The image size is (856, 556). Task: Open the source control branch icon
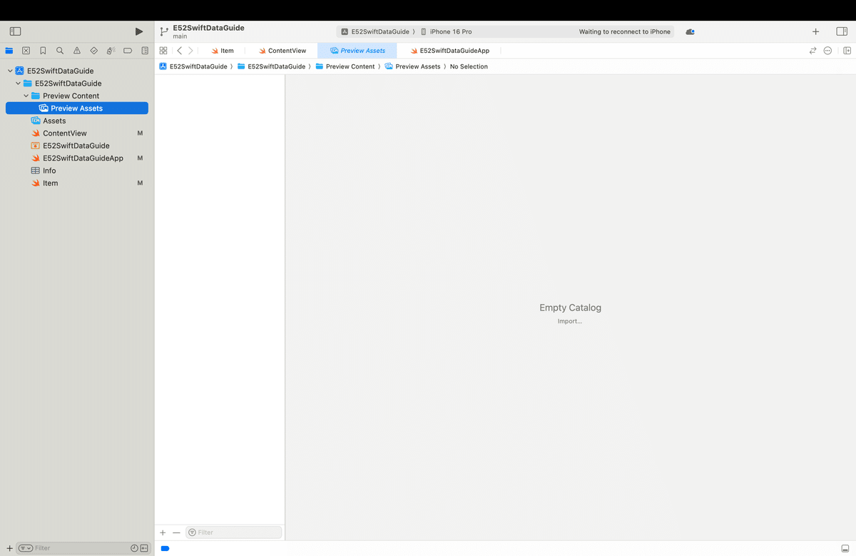[163, 31]
